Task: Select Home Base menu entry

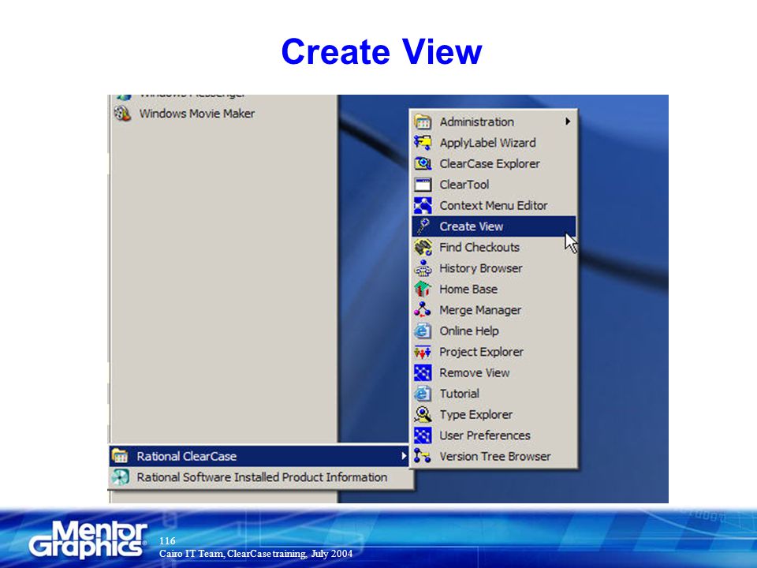Action: point(494,289)
